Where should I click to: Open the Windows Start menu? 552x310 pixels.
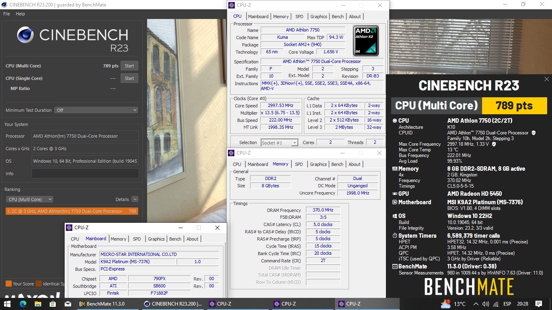tap(7, 304)
